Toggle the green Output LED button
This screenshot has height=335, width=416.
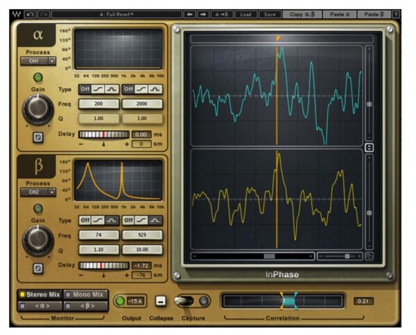click(120, 301)
